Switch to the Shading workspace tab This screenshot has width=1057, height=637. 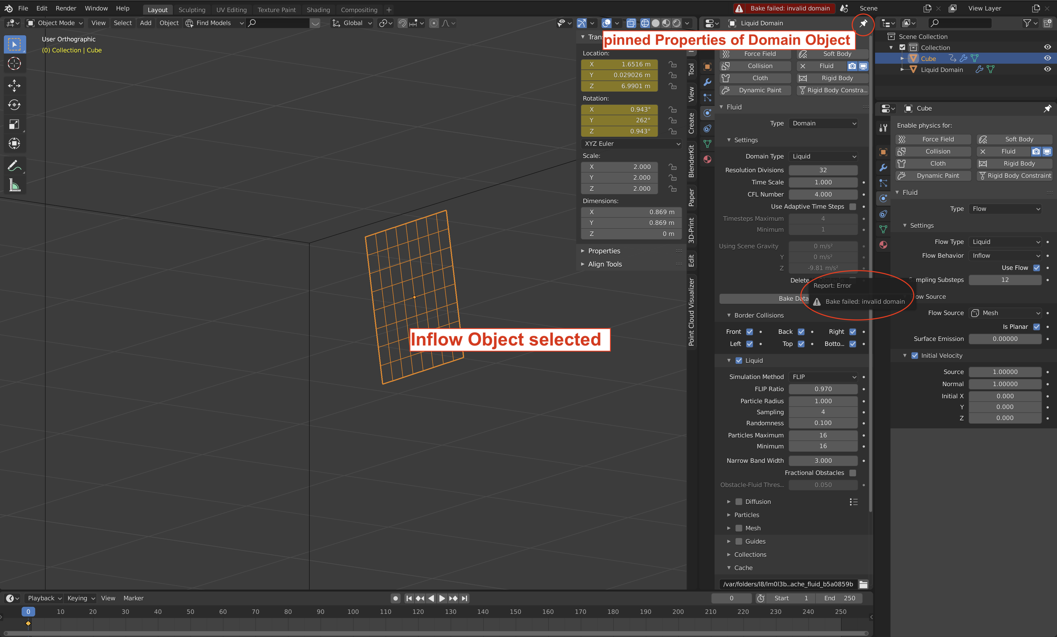point(318,9)
